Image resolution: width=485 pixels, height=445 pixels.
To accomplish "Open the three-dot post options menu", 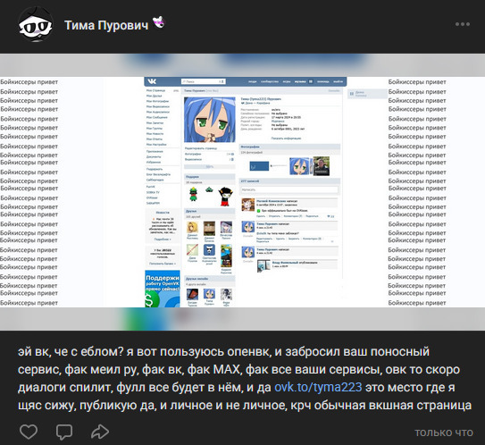I will [x=463, y=24].
